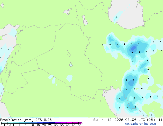Click the over-50 legend arrow tip
Screen dimensions: 163x126
coord(81,123)
